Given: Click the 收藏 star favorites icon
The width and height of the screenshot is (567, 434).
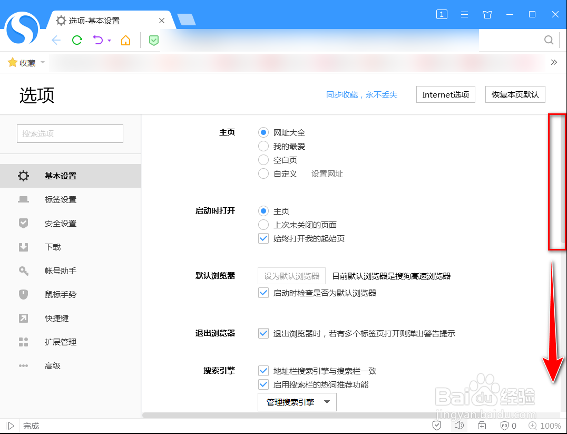Looking at the screenshot, I should [13, 62].
